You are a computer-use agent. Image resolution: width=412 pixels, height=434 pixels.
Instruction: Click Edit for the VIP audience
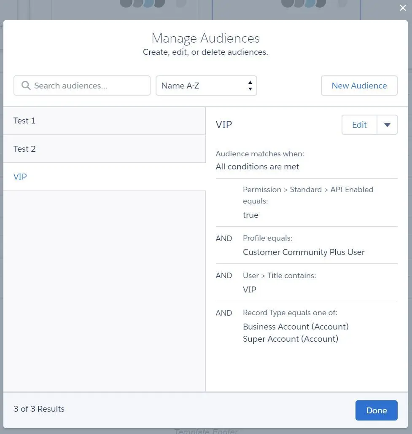click(x=359, y=125)
